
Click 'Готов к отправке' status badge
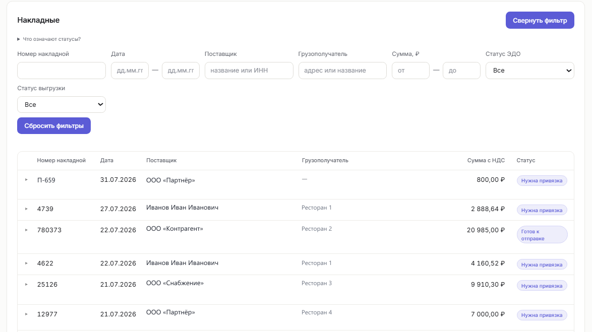point(542,235)
